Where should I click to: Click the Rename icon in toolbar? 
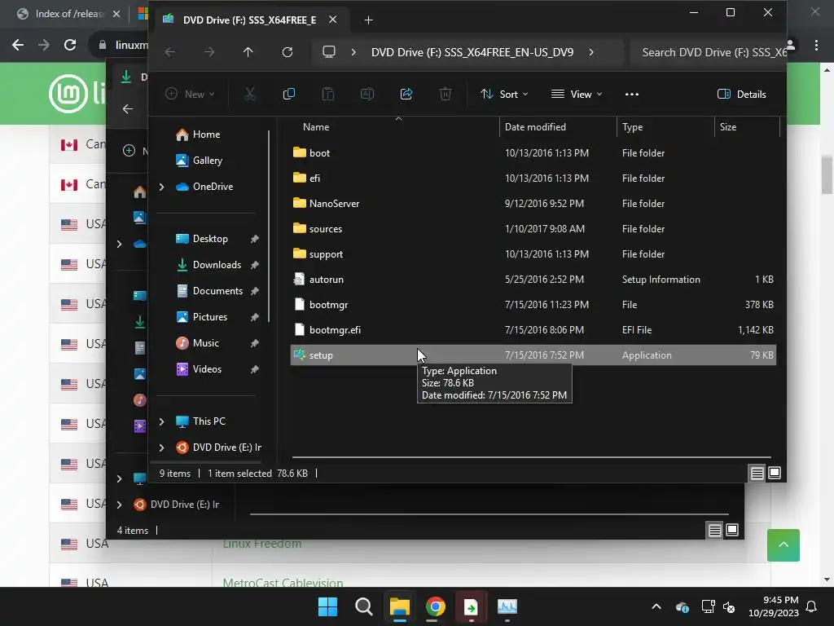coord(367,95)
